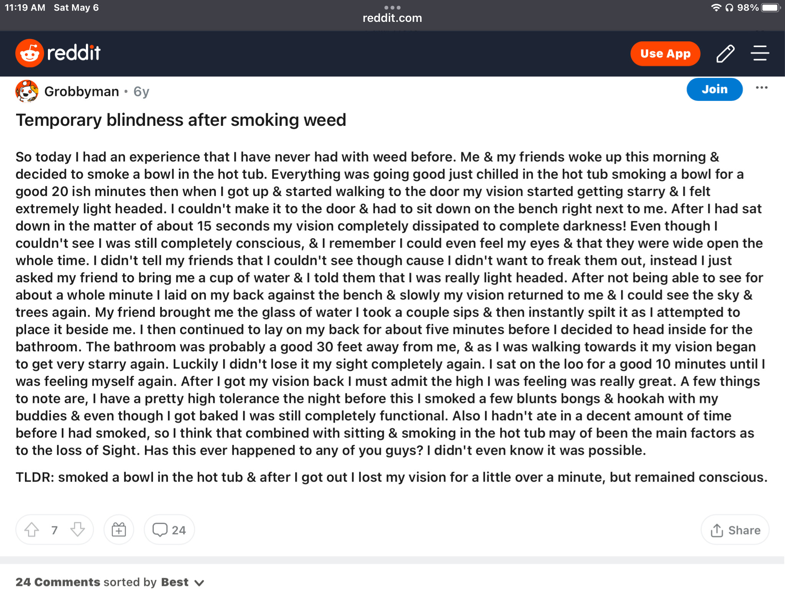This screenshot has height=589, width=785.
Task: Tap the Wi-Fi status icon
Action: tap(716, 8)
